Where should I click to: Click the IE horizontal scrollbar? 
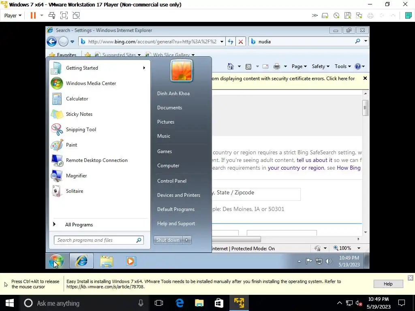pyautogui.click(x=236, y=239)
